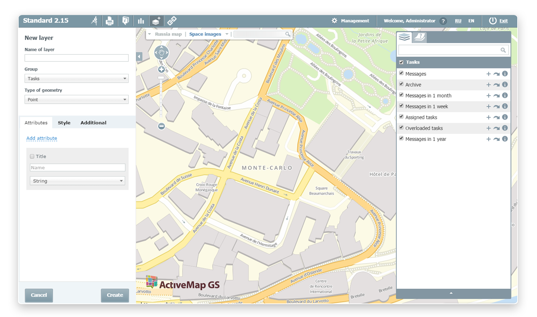
Task: Enable the Title attribute checkbox
Action: tap(32, 156)
